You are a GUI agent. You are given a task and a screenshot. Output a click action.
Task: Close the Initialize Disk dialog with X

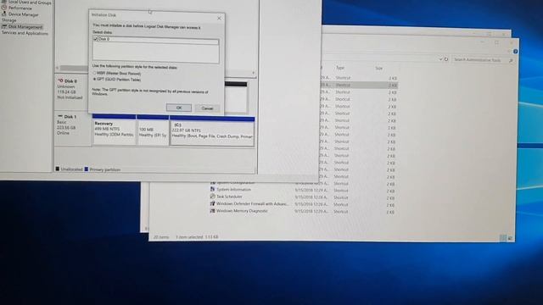click(x=219, y=18)
